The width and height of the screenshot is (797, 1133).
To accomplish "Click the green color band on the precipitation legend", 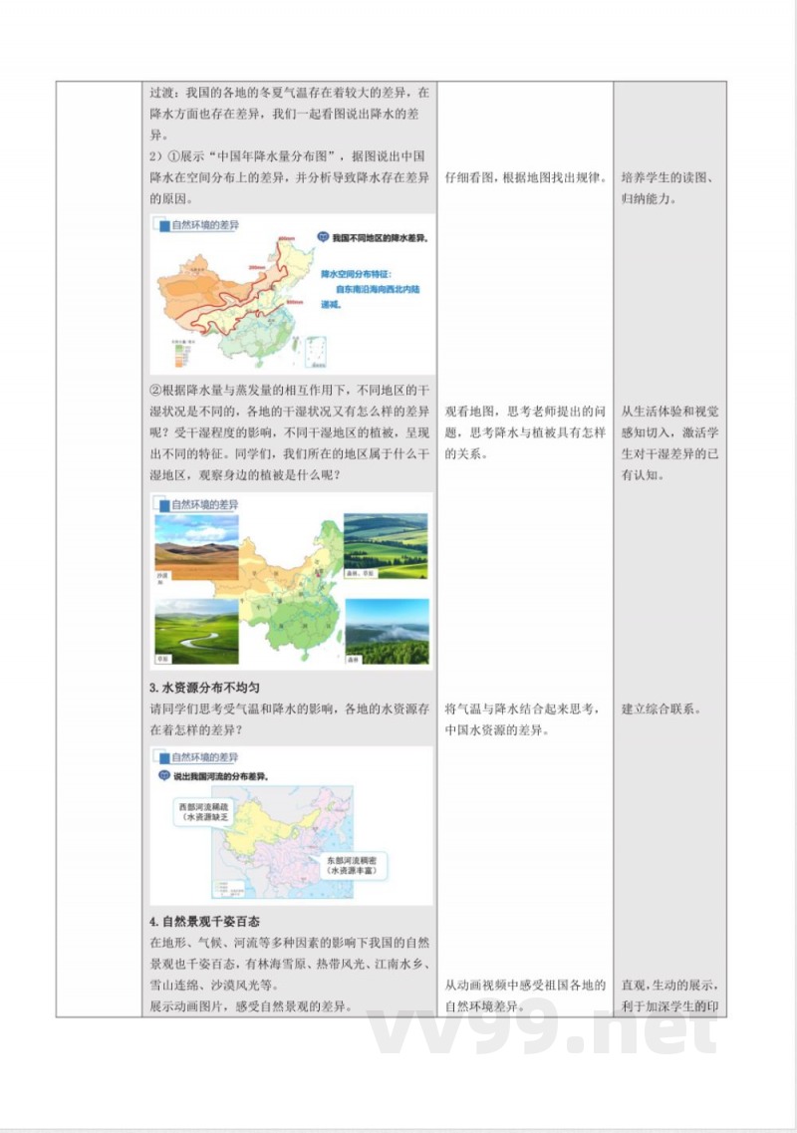I will pyautogui.click(x=177, y=348).
